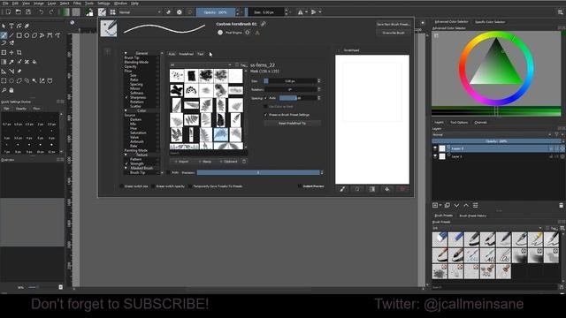Switch to the Predefined brush tip tab
The height and width of the screenshot is (318, 566).
click(187, 54)
